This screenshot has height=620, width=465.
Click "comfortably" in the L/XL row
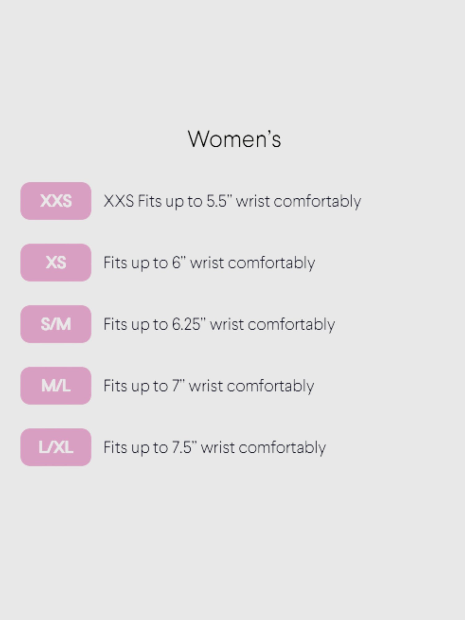click(x=282, y=447)
